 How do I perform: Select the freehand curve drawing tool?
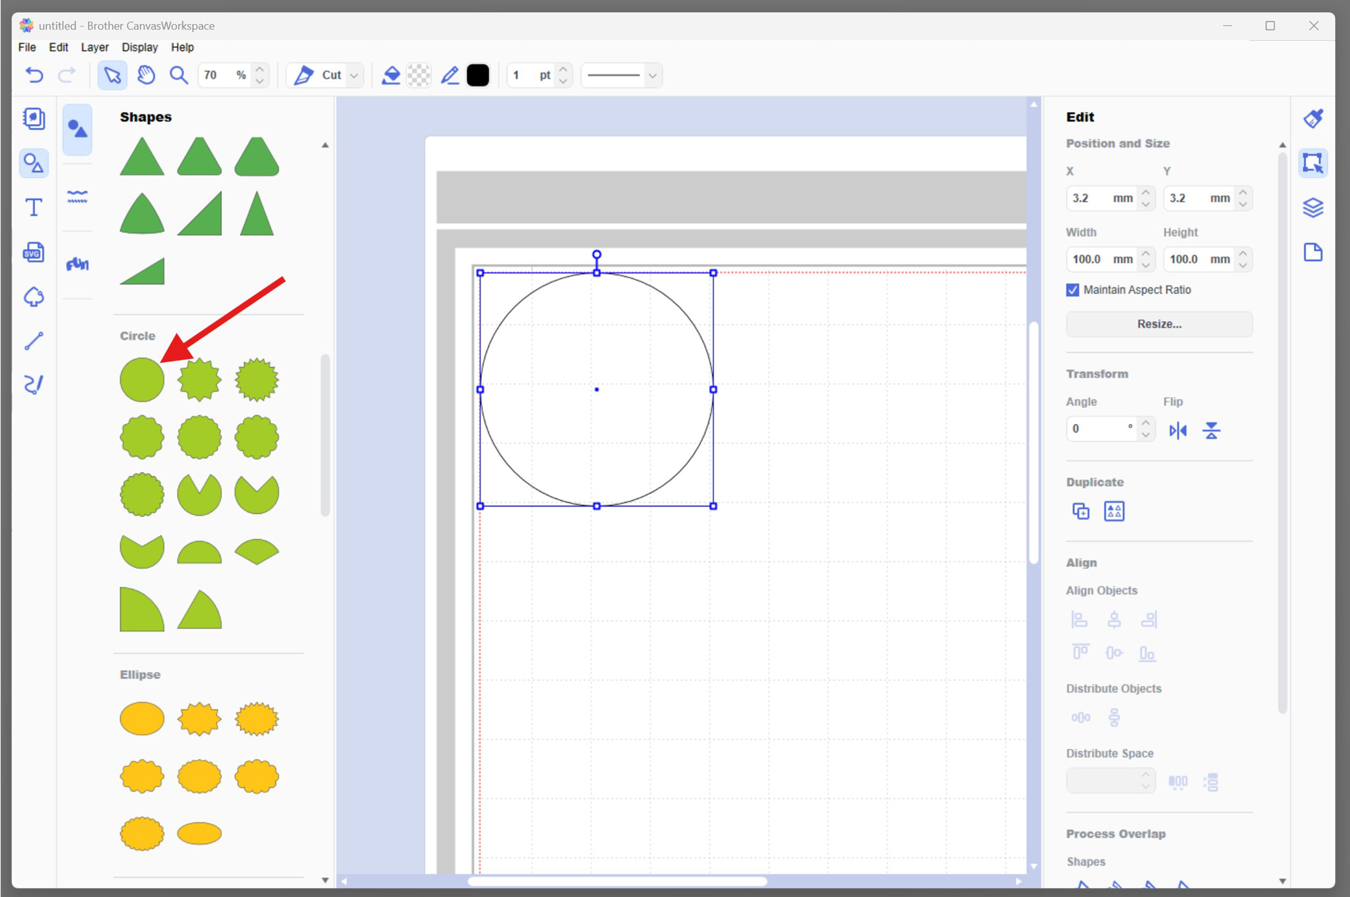(34, 385)
